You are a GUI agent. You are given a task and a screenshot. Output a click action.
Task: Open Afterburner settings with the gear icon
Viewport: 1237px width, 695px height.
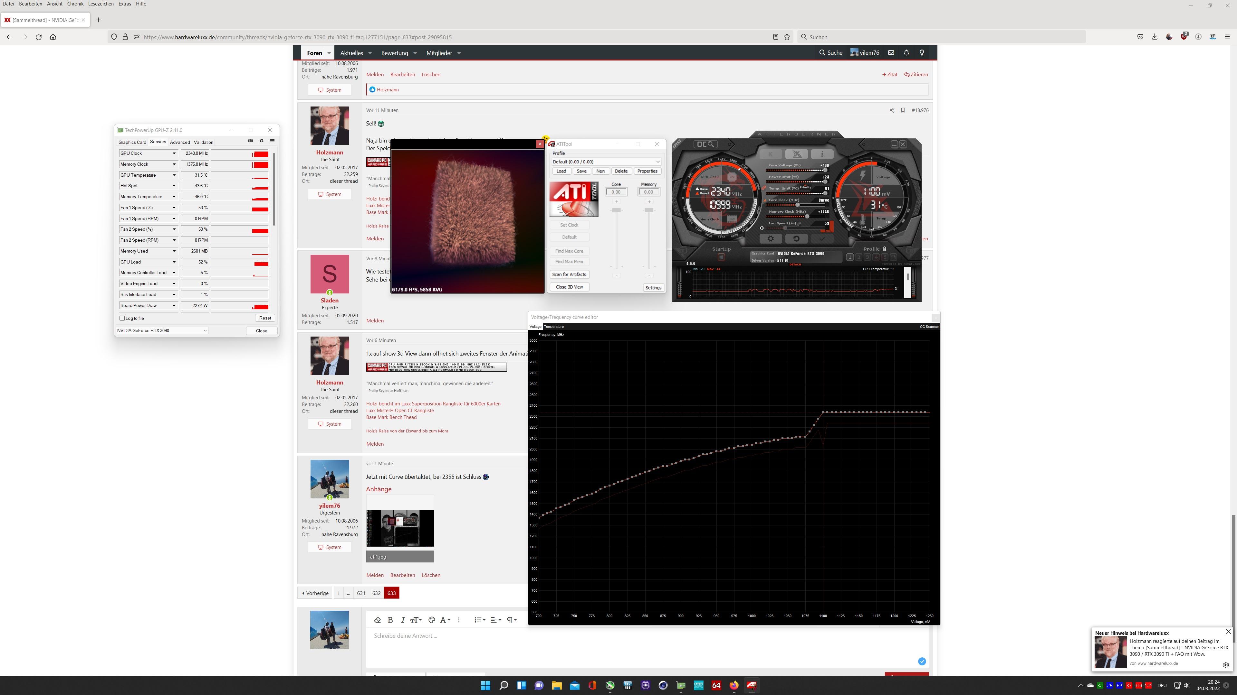pos(771,239)
